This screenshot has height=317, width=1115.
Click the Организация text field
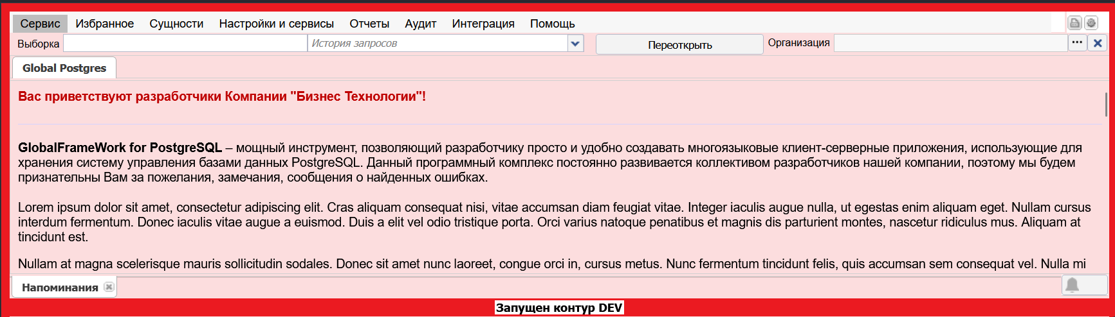[950, 44]
